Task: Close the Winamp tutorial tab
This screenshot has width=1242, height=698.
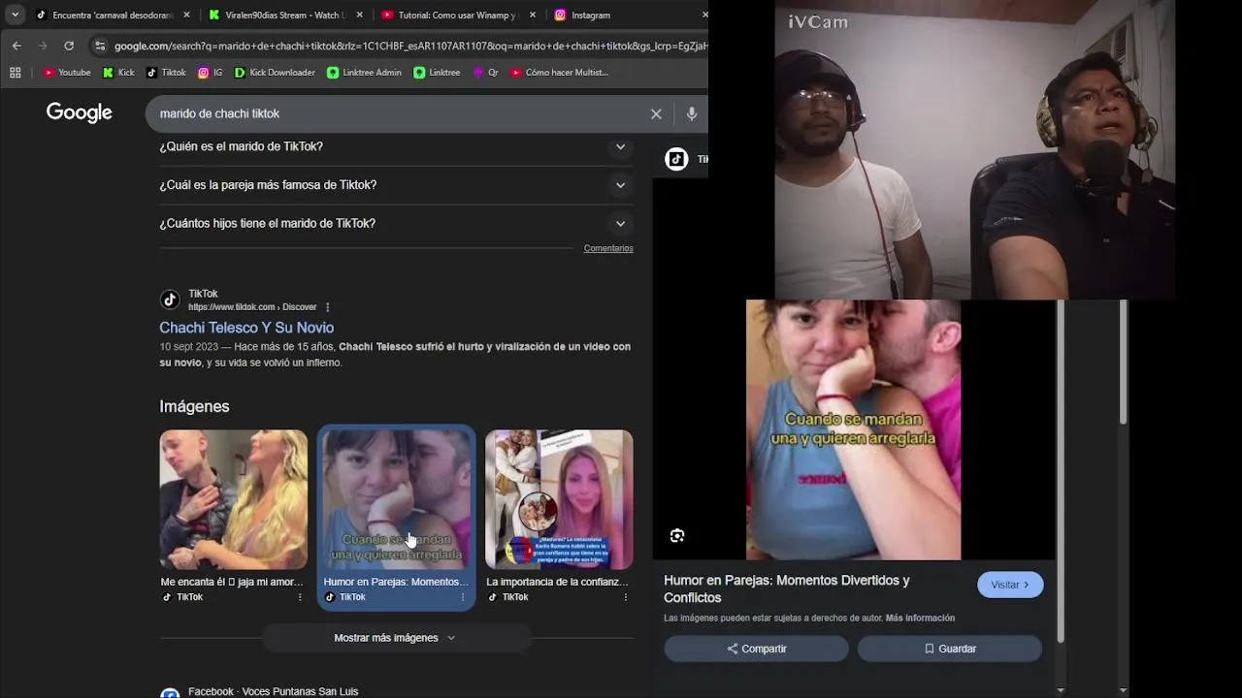Action: (x=534, y=15)
